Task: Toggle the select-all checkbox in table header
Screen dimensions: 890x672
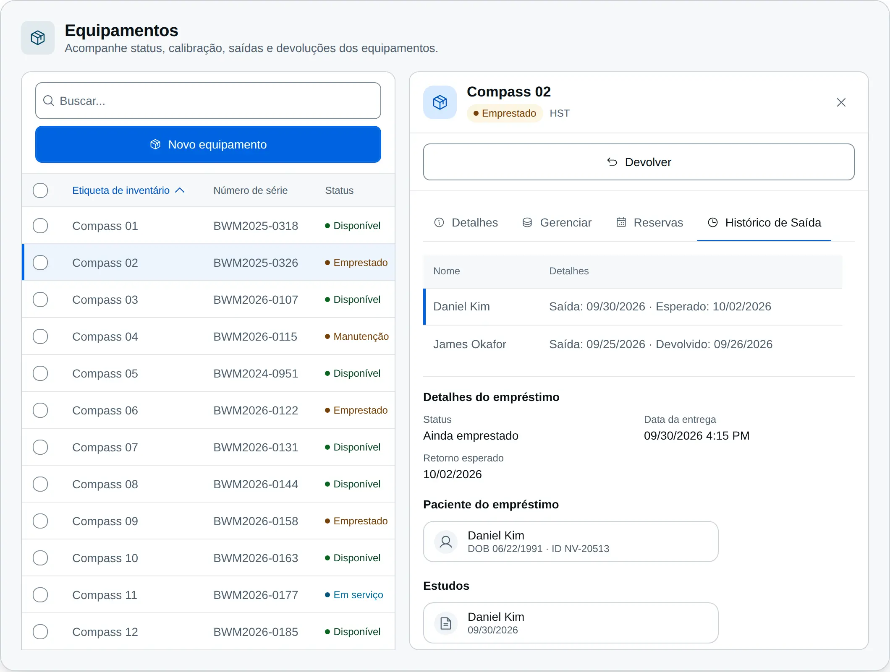Action: 40,190
